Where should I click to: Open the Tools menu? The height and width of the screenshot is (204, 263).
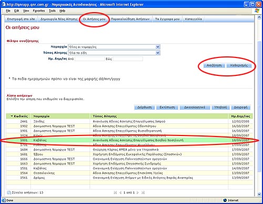52,11
